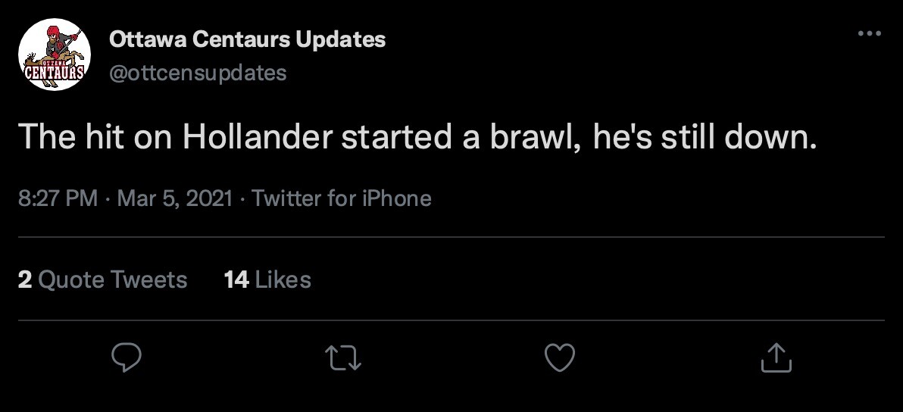This screenshot has width=903, height=412.
Task: Open Ottawa Centaurs profile picture
Action: pos(55,55)
